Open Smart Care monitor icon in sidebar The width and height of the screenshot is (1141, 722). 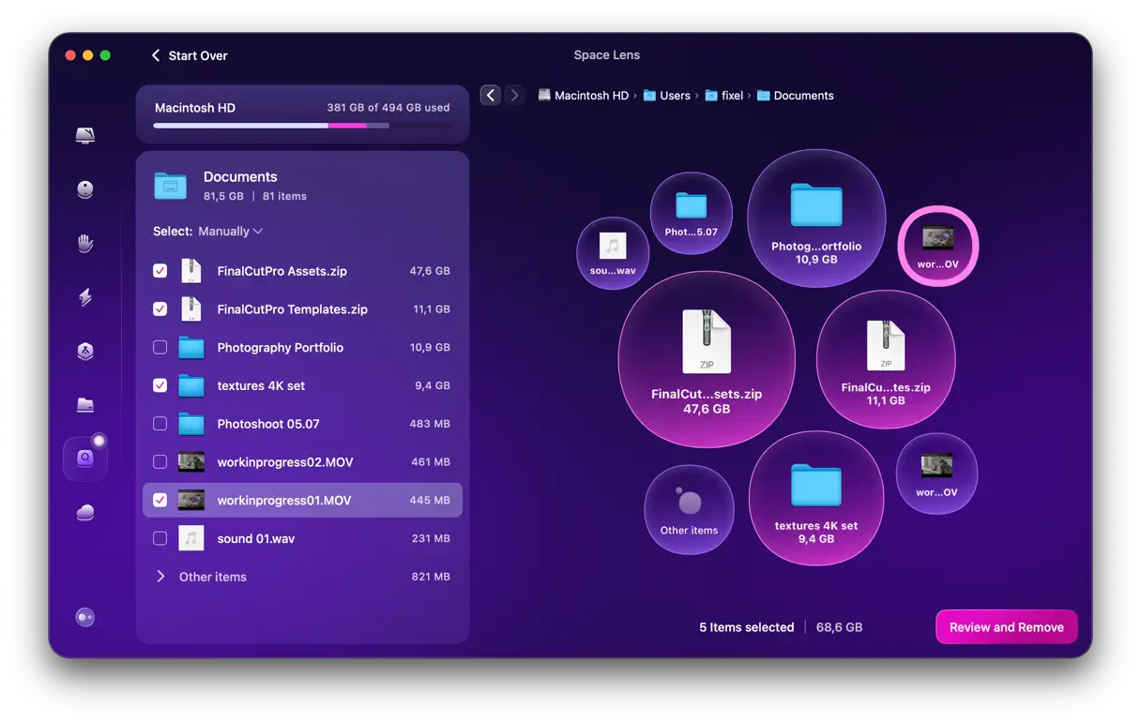point(85,136)
